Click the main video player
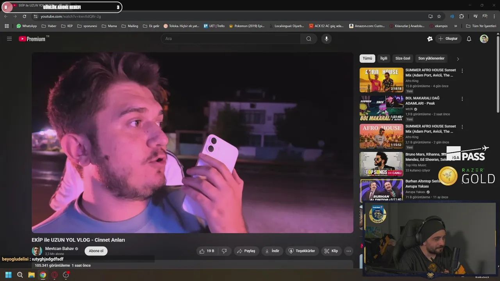500x281 pixels. pos(193,143)
